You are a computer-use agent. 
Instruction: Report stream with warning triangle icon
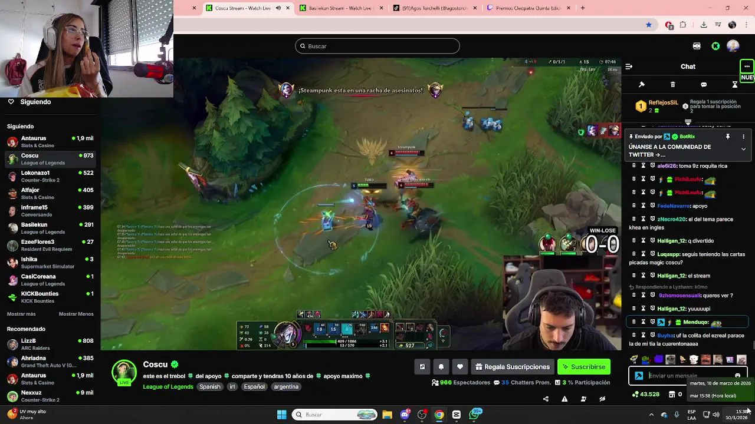[x=564, y=399]
